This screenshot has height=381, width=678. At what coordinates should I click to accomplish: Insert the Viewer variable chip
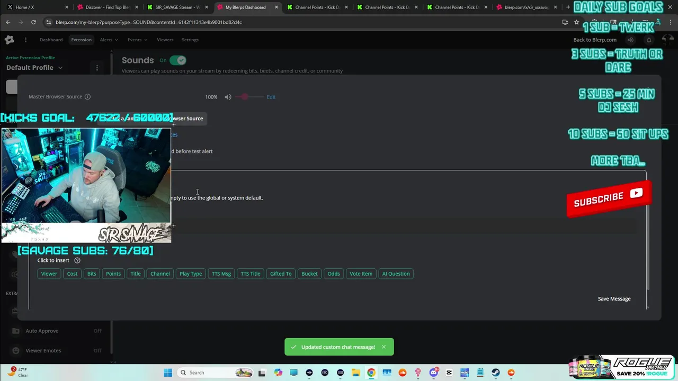click(49, 274)
